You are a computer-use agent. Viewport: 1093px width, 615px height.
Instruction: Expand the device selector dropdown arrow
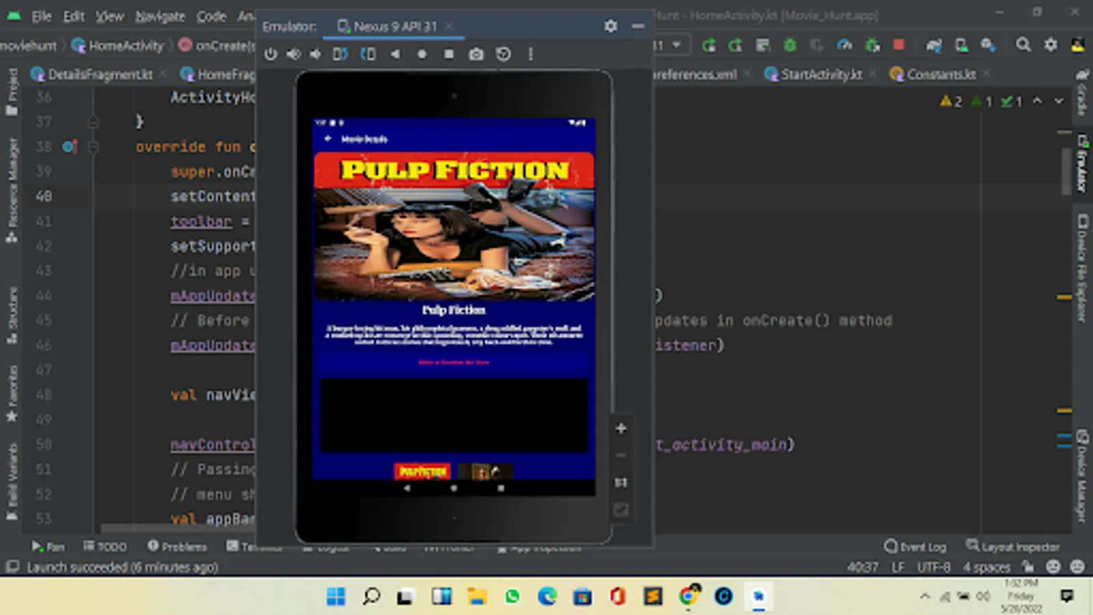coord(676,45)
